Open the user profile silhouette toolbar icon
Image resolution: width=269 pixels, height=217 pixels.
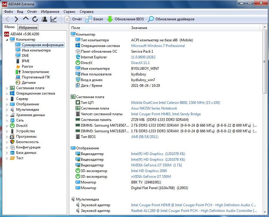coord(44,19)
